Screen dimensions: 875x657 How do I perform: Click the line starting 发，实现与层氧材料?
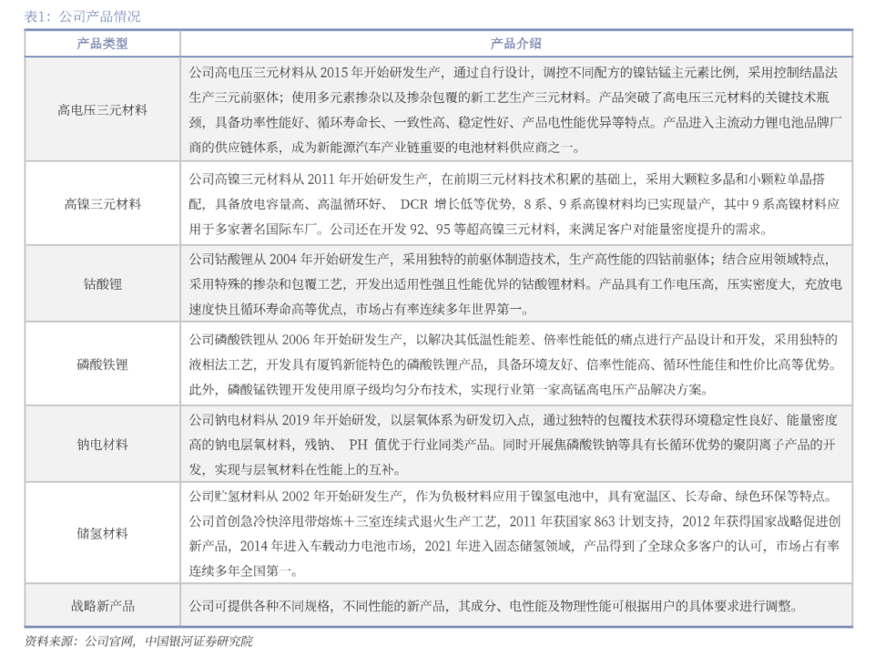(x=295, y=469)
